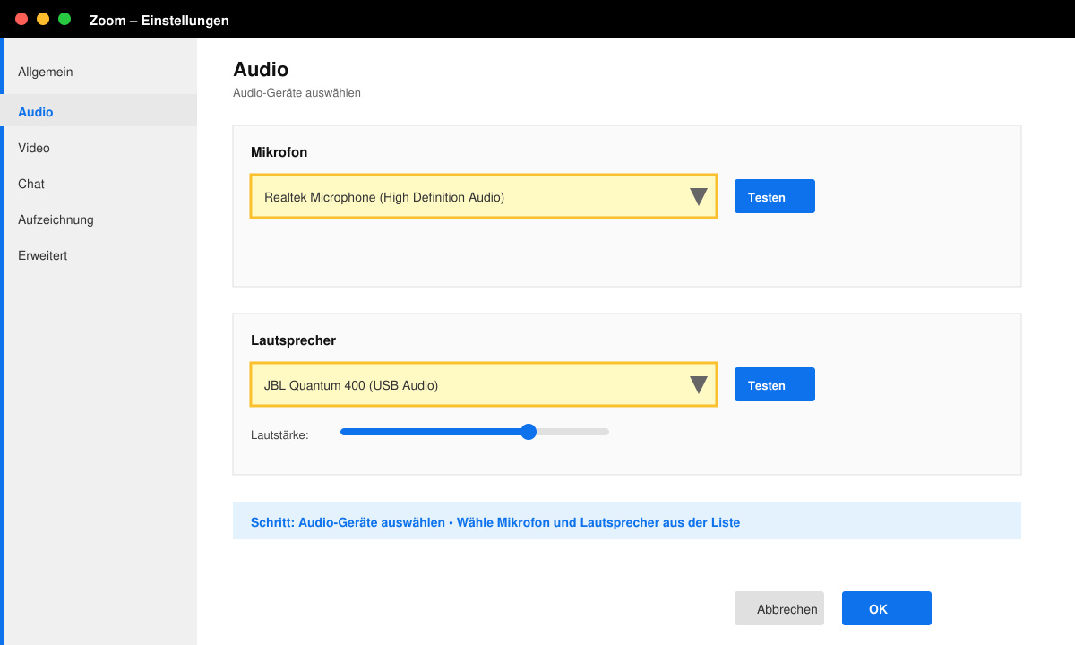Select Audio in the sidebar
This screenshot has height=645, width=1075.
point(99,112)
